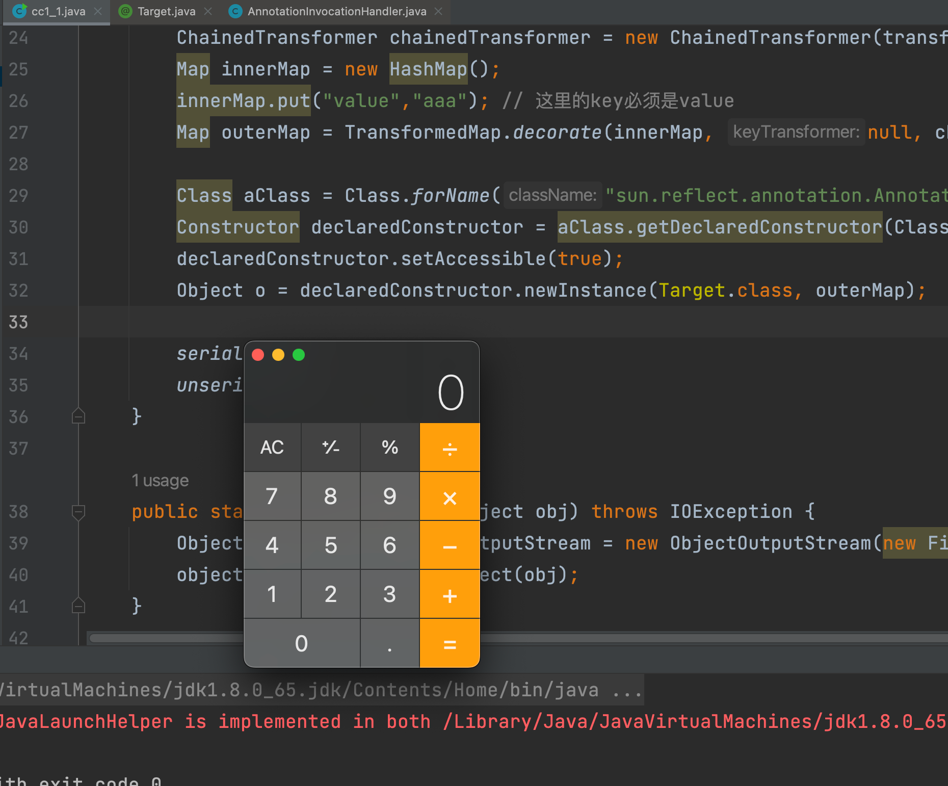Click the keyTransformer parameter hint

[x=796, y=132]
